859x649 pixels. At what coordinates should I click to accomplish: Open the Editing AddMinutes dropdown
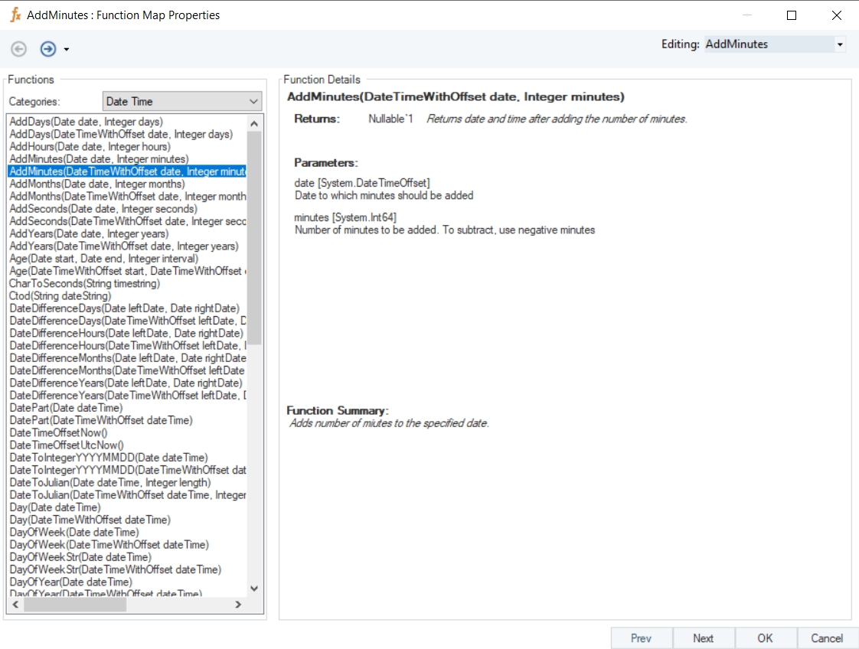click(840, 44)
